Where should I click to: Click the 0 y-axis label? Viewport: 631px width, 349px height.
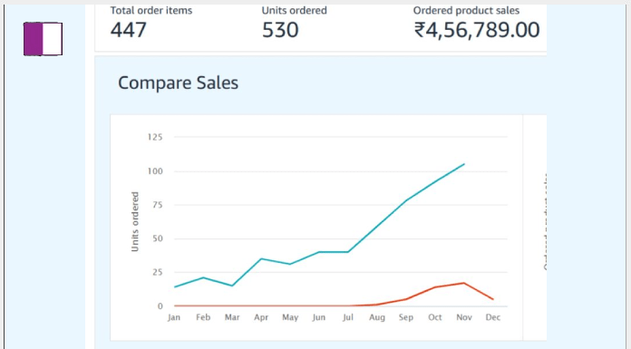click(160, 306)
